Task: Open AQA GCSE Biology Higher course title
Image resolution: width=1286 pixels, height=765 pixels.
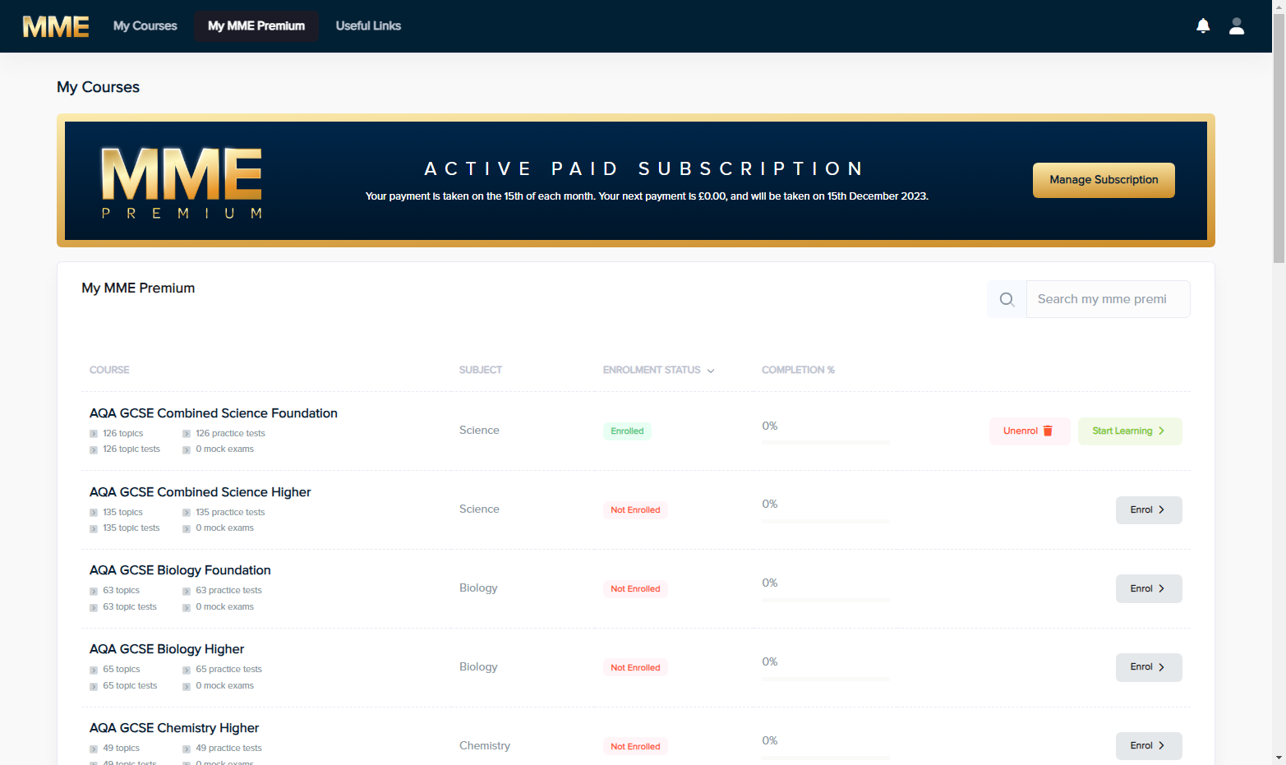Action: point(167,649)
